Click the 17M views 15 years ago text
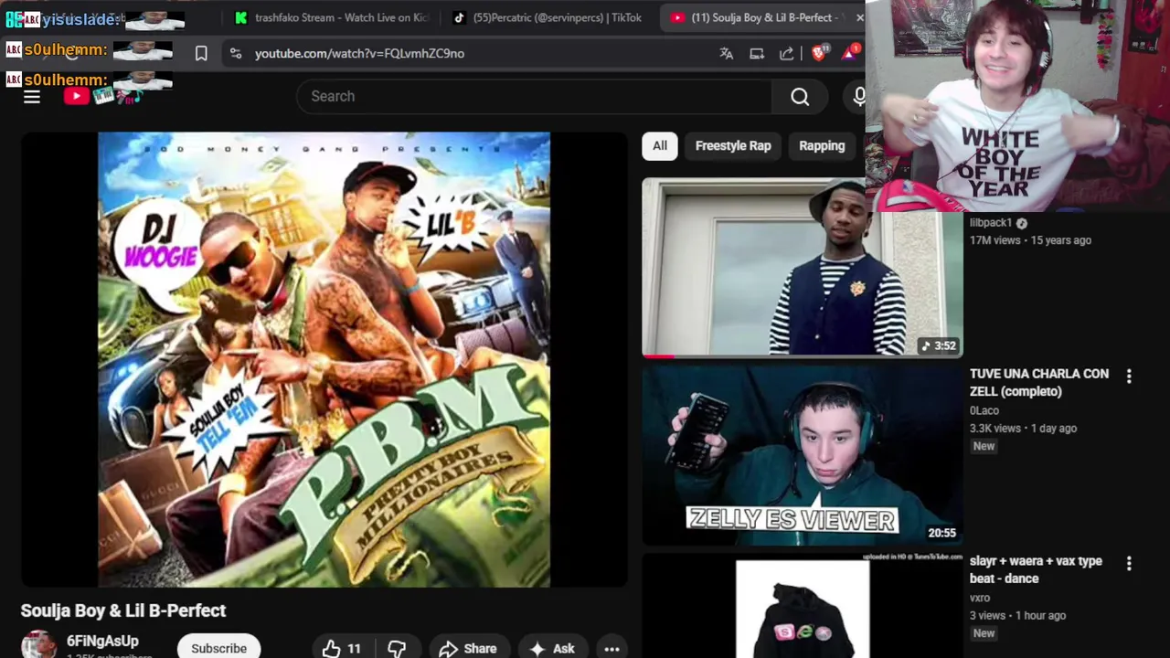This screenshot has height=658, width=1170. coord(1030,240)
